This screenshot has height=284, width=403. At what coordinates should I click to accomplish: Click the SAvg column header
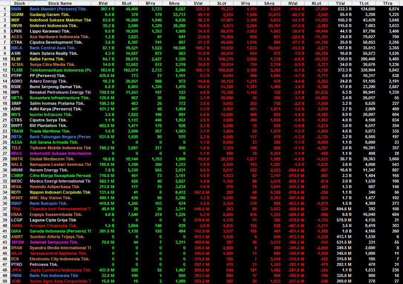(x=269, y=3)
